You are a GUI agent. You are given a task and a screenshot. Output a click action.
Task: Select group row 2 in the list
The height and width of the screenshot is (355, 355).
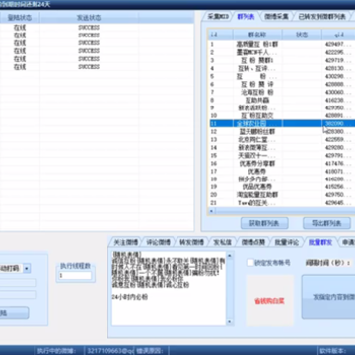tap(282, 52)
